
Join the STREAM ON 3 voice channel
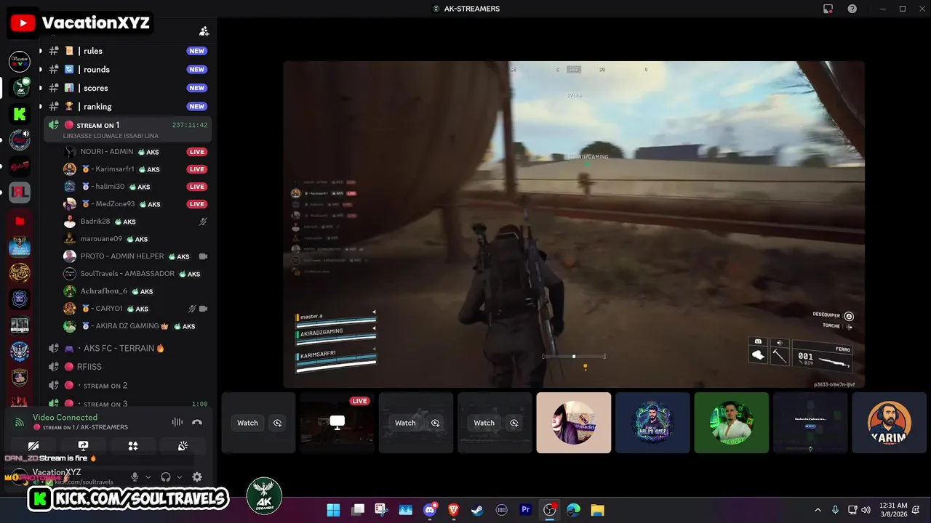[127, 404]
